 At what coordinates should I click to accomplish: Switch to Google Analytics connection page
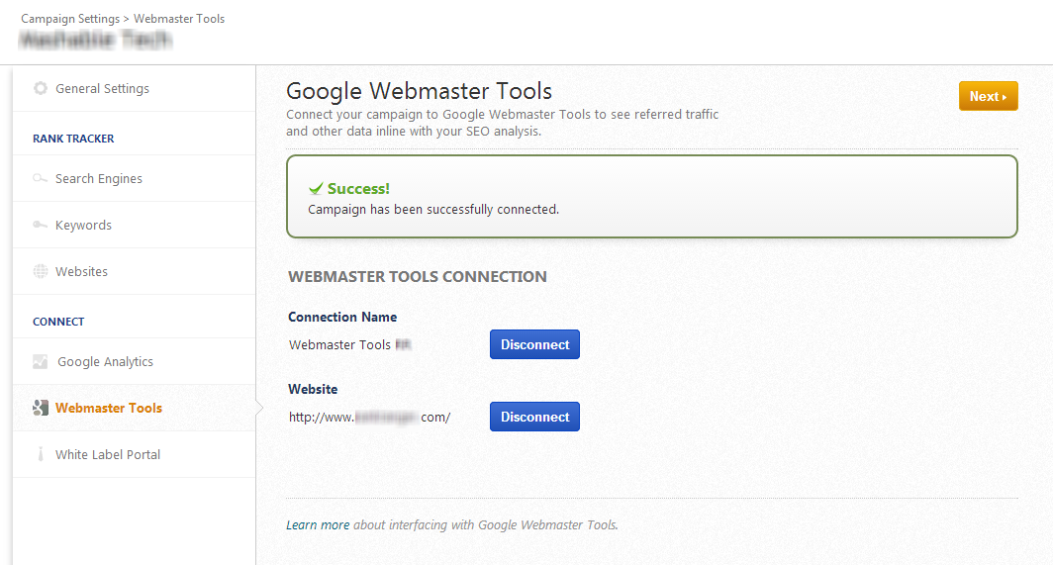[105, 362]
